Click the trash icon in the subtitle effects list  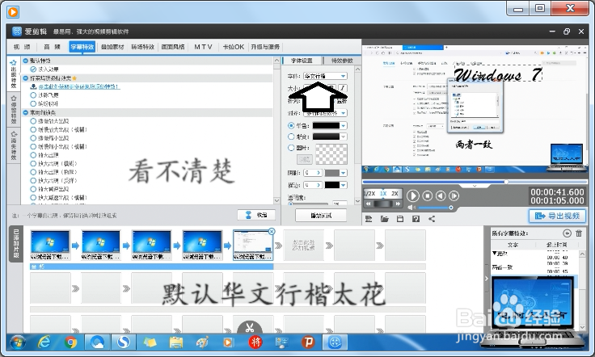[x=579, y=233]
